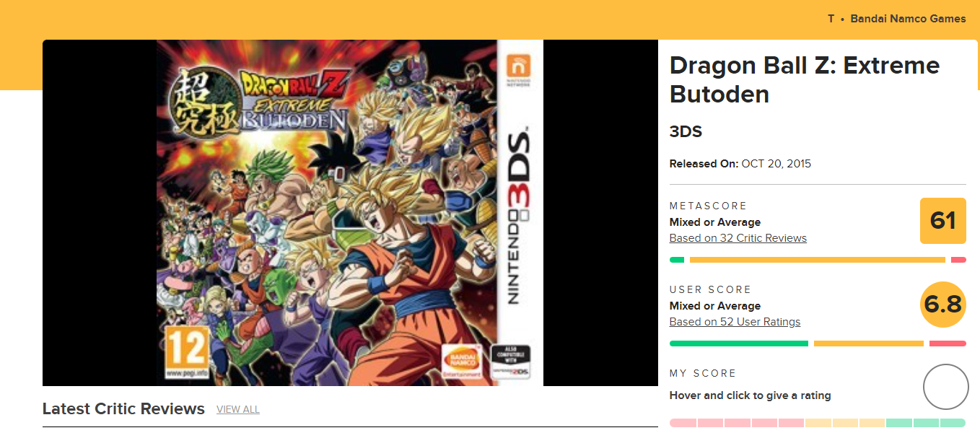Click the Dragon Ball Z: Extreme Butoden title
The height and width of the screenshot is (433, 980).
(805, 79)
